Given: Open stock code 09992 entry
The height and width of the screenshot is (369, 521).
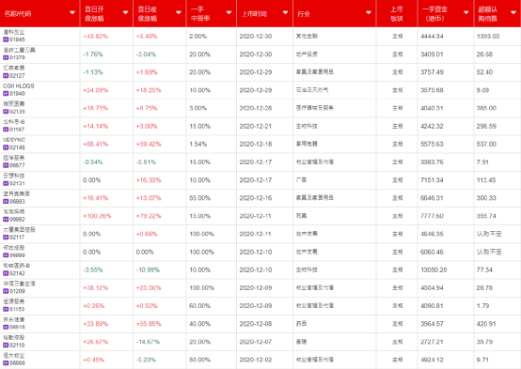Looking at the screenshot, I should pyautogui.click(x=17, y=220).
